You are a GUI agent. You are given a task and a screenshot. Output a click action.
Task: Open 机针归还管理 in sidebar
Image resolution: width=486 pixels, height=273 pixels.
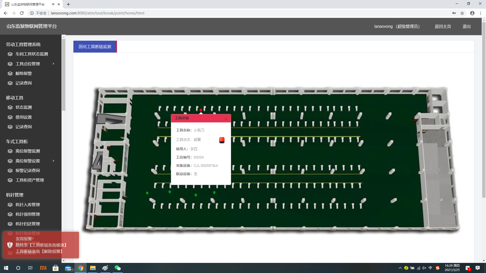coord(28,224)
